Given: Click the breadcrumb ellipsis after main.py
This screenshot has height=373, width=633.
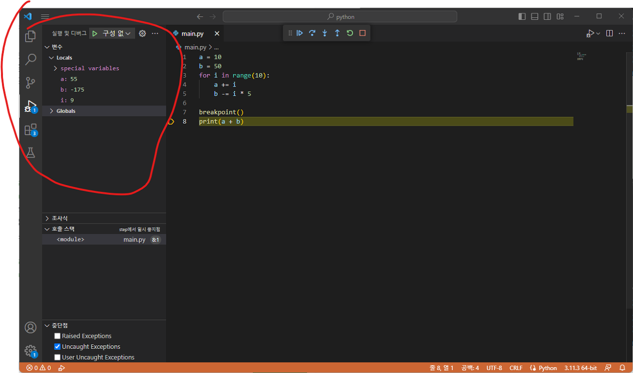Looking at the screenshot, I should pyautogui.click(x=216, y=47).
